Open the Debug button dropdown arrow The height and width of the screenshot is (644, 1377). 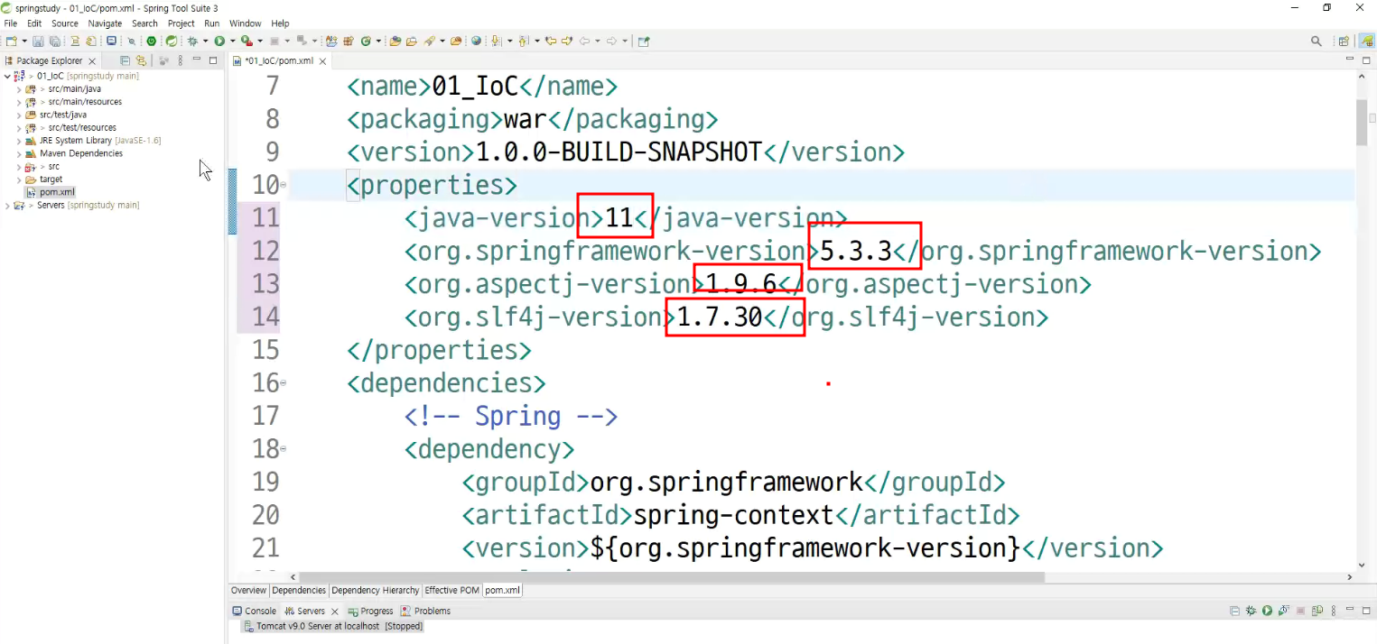tap(206, 41)
